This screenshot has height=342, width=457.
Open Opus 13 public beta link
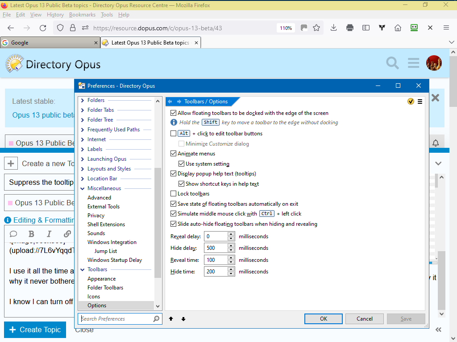pyautogui.click(x=43, y=115)
